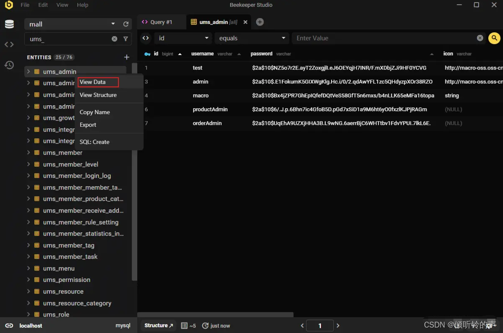Open the mall database dropdown
Screen dimensions: 503x333
tap(113, 24)
